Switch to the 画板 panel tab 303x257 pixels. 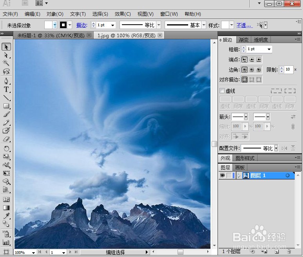click(240, 167)
